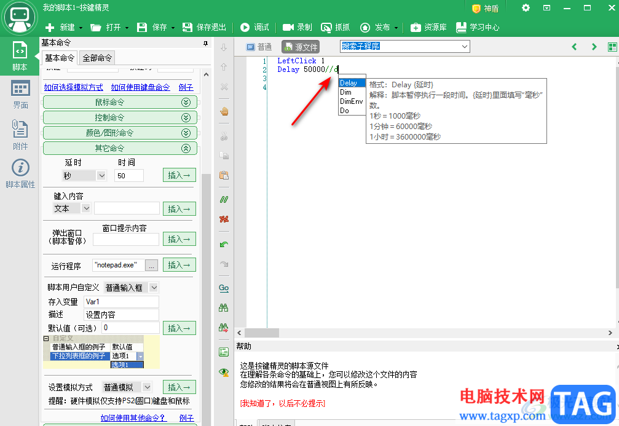Click the delete X icon in vertical toolbar

coord(224,87)
